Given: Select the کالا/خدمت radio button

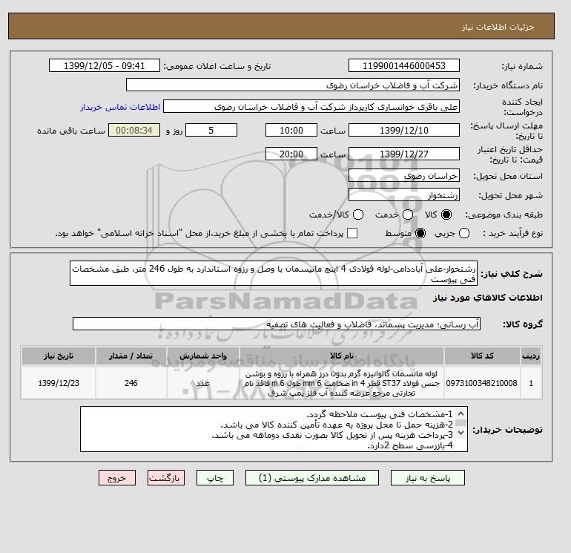Looking at the screenshot, I should 358,215.
